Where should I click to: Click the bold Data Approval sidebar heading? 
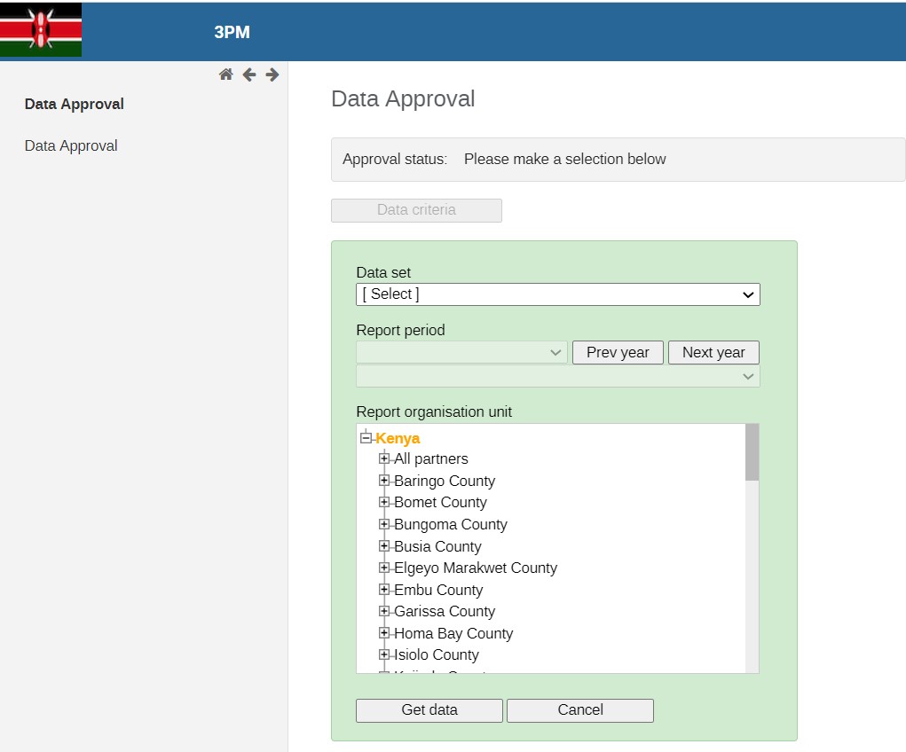point(74,104)
